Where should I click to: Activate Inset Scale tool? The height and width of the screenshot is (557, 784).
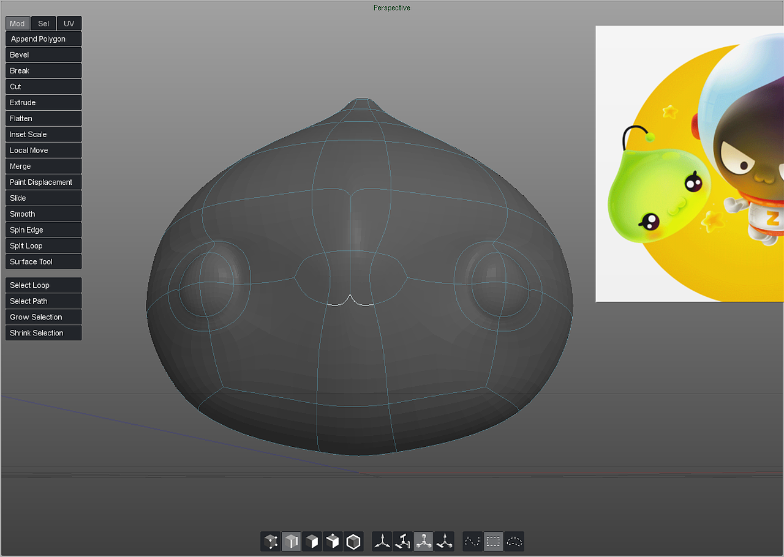pyautogui.click(x=43, y=135)
